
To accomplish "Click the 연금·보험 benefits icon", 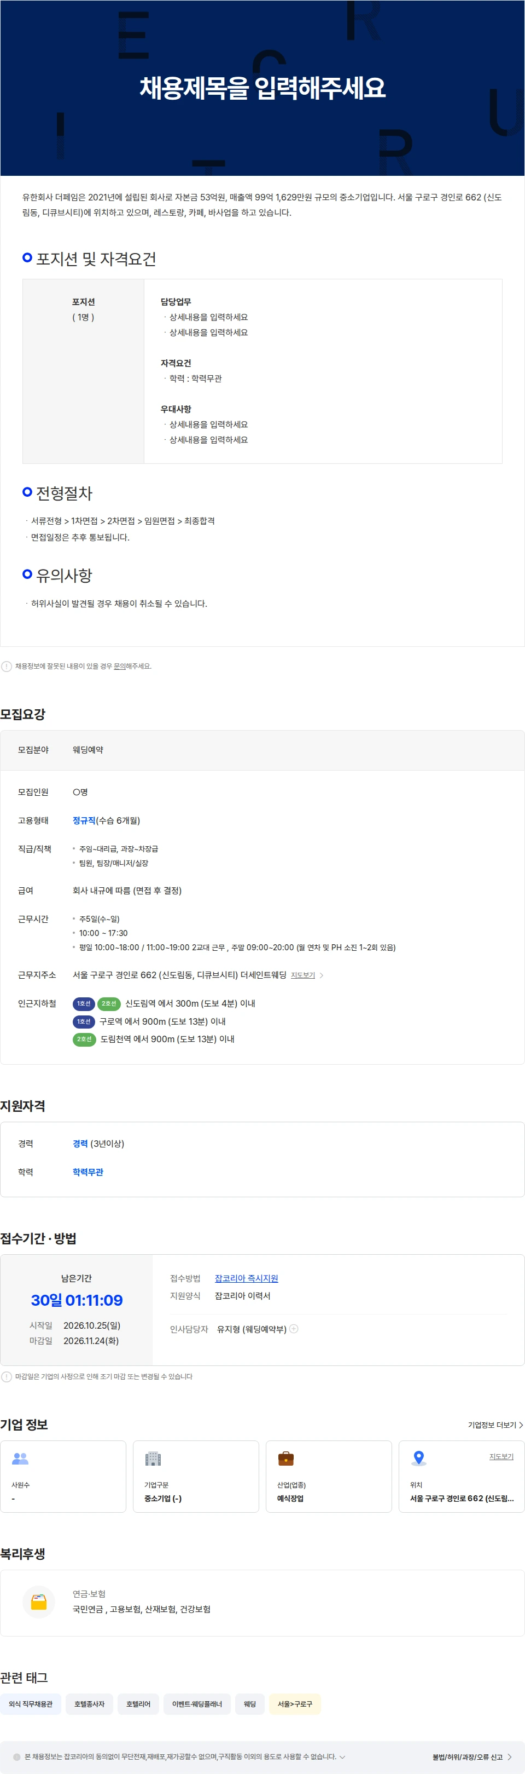I will point(38,1601).
